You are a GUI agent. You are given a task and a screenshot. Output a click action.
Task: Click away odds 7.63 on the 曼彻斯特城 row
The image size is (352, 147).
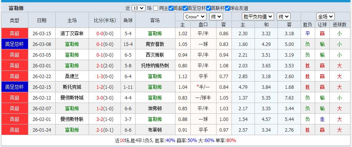pos(289,98)
